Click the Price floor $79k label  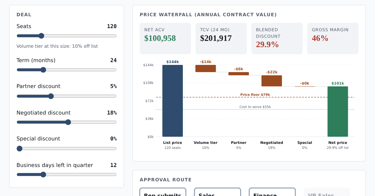[x=255, y=95]
